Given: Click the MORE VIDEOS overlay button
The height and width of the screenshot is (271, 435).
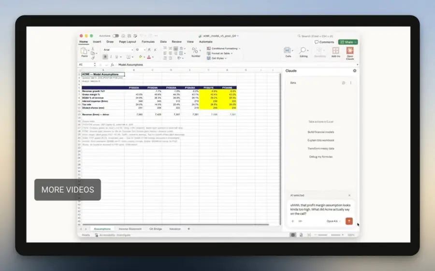Looking at the screenshot, I should tap(68, 190).
